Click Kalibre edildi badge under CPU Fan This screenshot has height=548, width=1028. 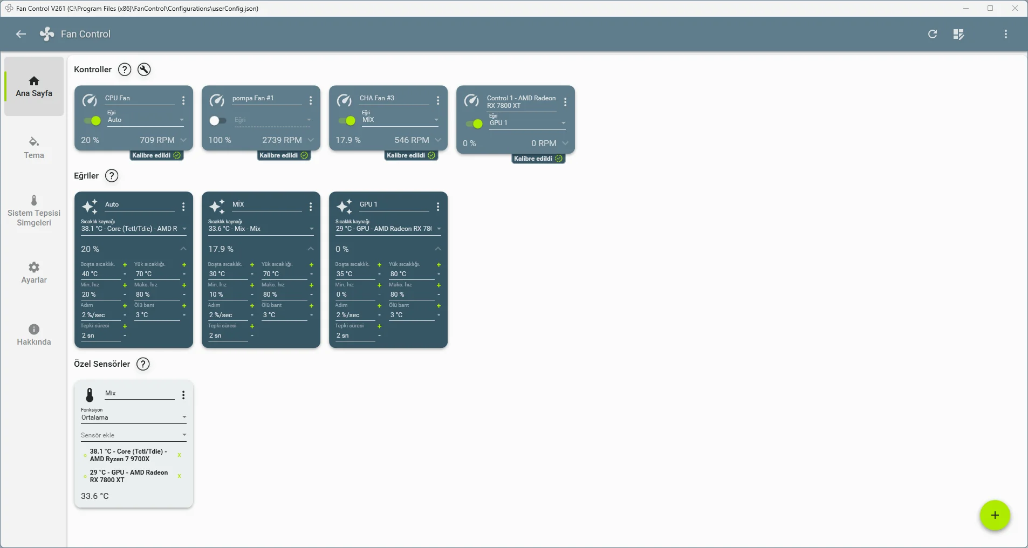pos(156,155)
